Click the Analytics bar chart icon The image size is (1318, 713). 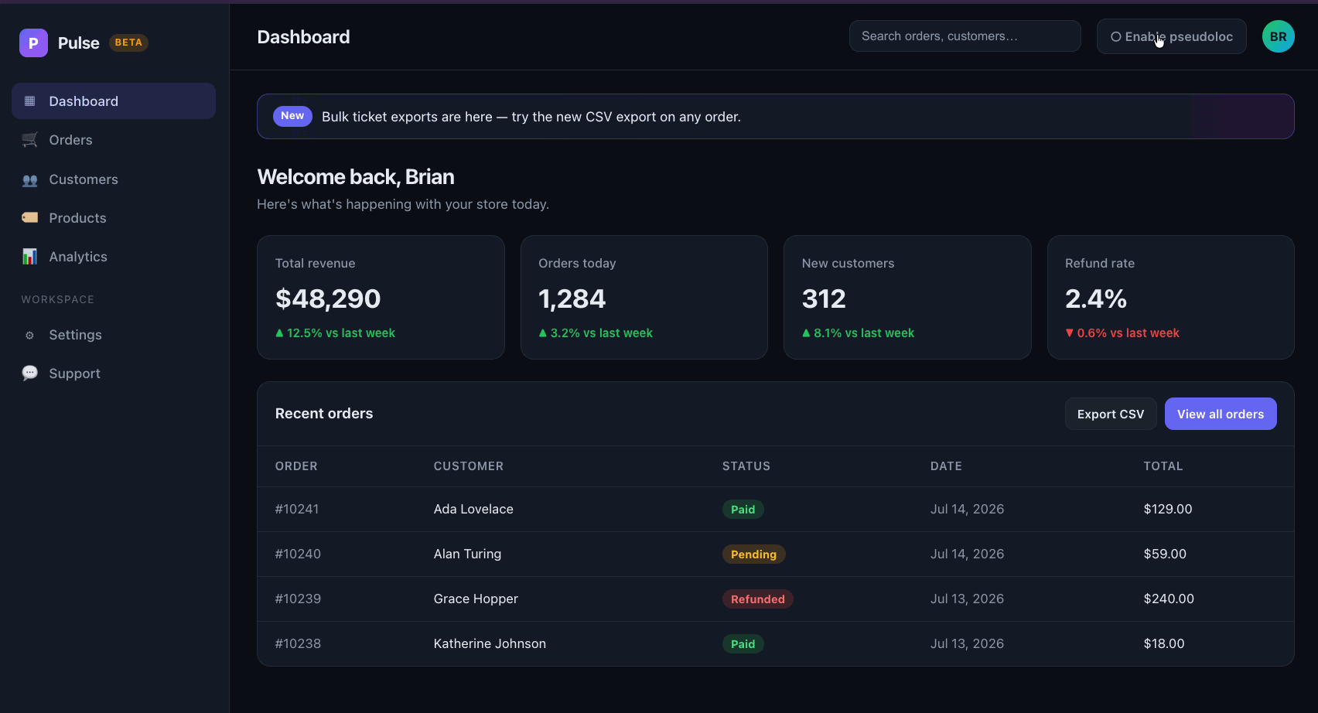30,256
